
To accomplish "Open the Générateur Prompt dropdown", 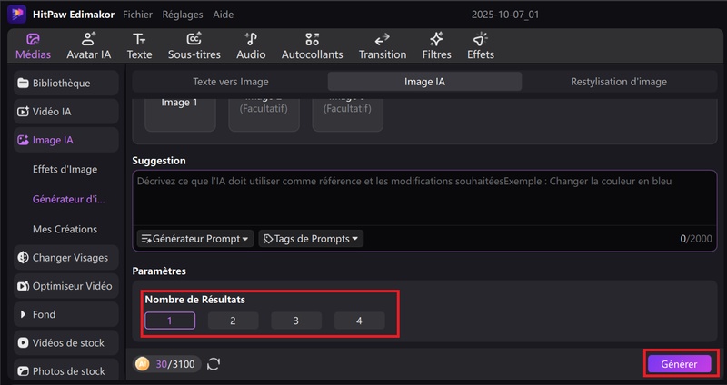I will [x=194, y=239].
